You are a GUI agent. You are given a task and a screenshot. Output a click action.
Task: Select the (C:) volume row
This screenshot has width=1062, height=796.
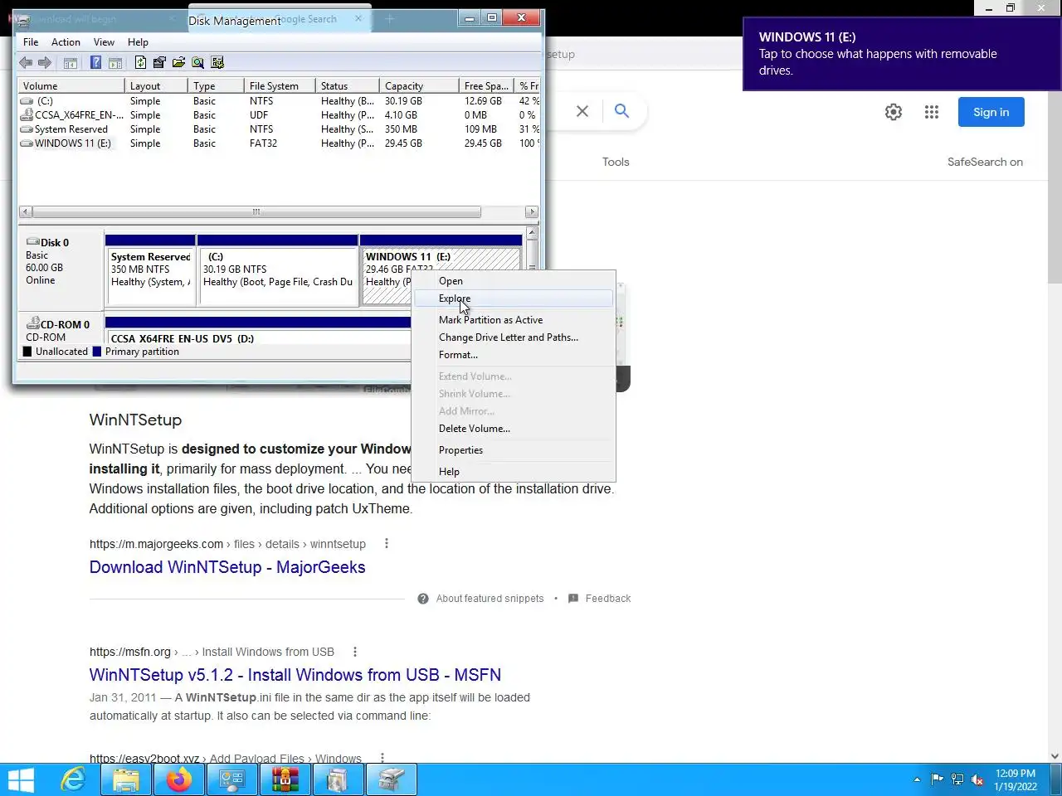click(x=279, y=101)
